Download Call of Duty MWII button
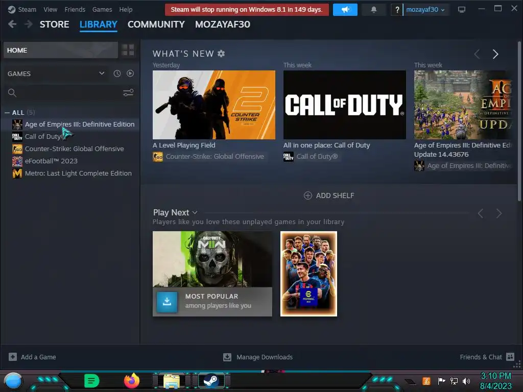Image resolution: width=523 pixels, height=392 pixels. click(167, 302)
